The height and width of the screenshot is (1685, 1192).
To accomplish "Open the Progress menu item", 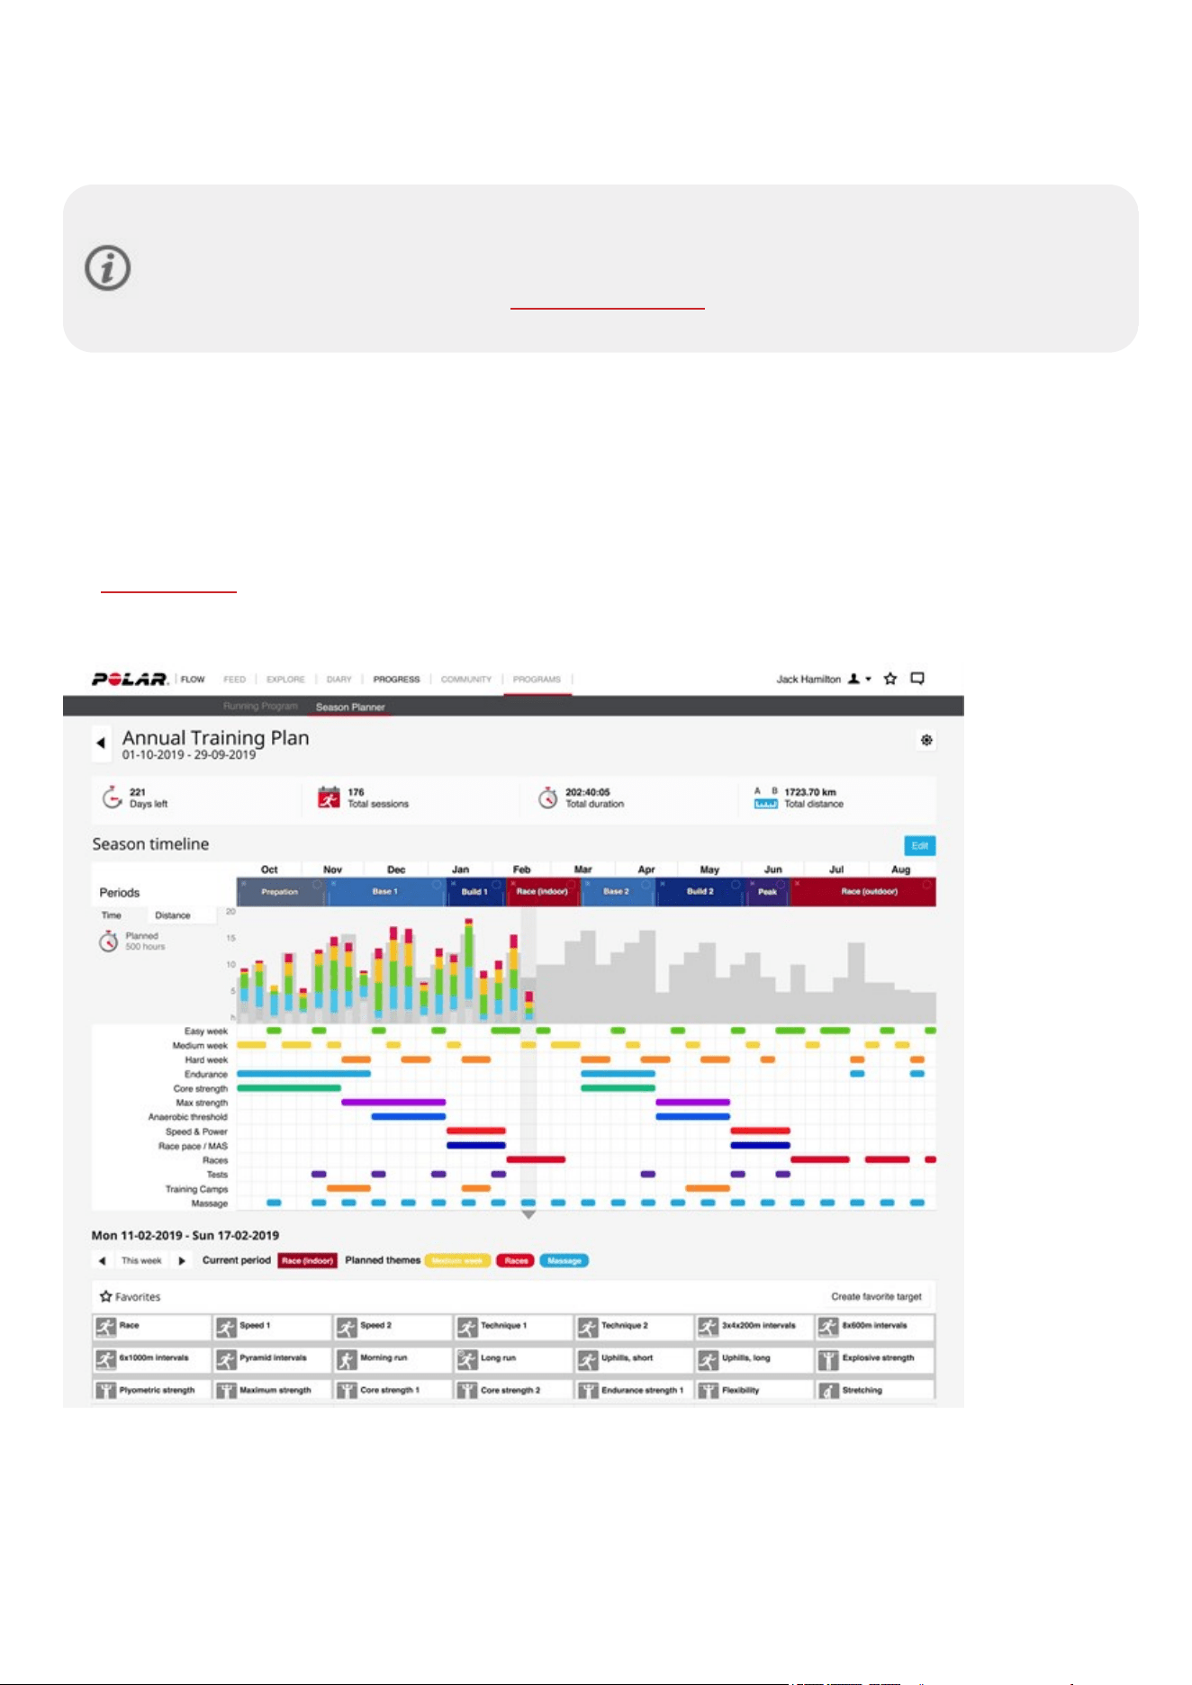I will click(396, 679).
